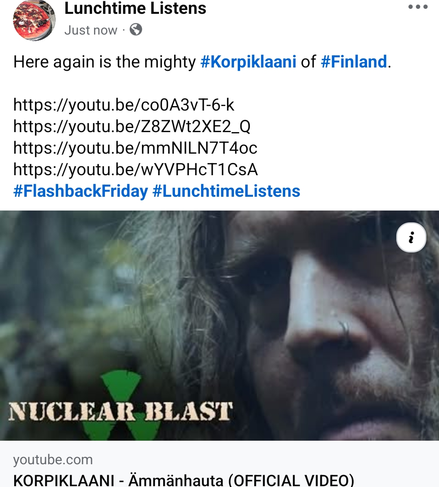Click the youtube.com source label

(53, 459)
